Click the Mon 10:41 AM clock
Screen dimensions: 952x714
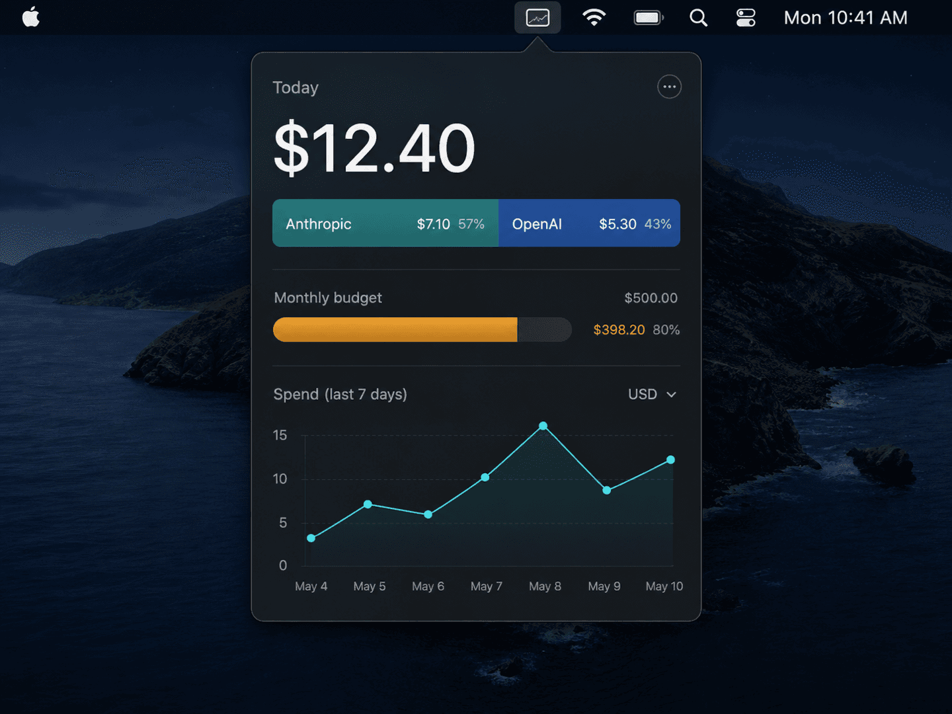pos(846,18)
